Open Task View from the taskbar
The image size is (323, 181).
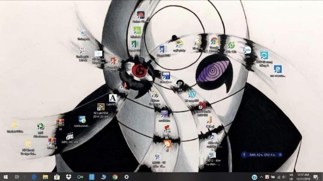[17, 177]
